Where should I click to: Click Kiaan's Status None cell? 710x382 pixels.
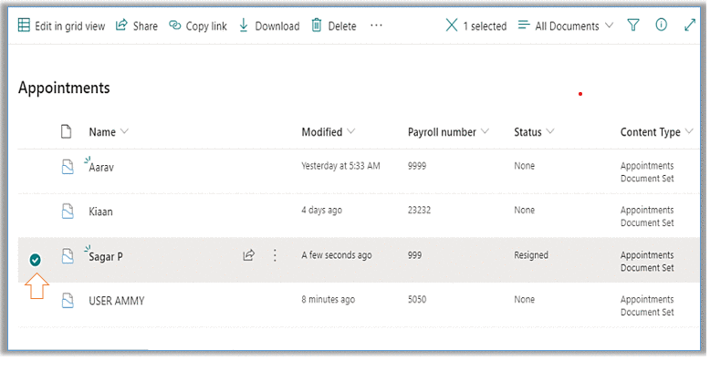(524, 210)
